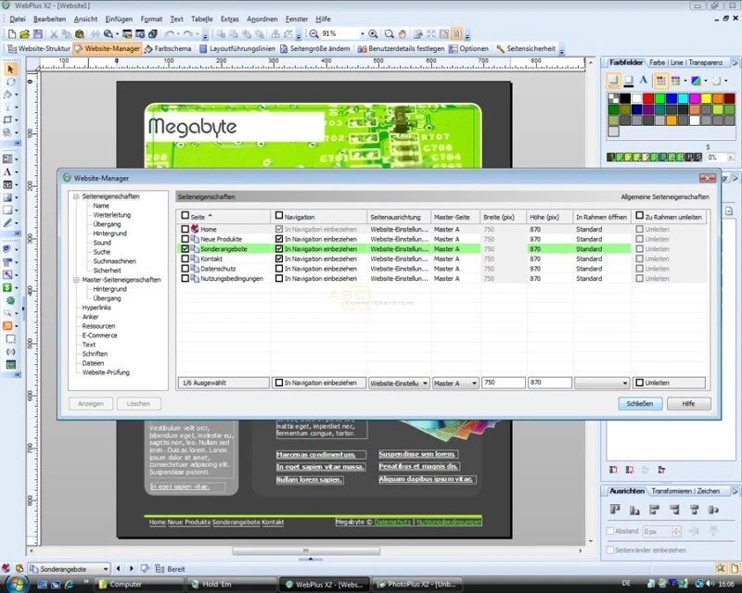This screenshot has height=593, width=742.
Task: Click the Schließen button
Action: (x=641, y=403)
